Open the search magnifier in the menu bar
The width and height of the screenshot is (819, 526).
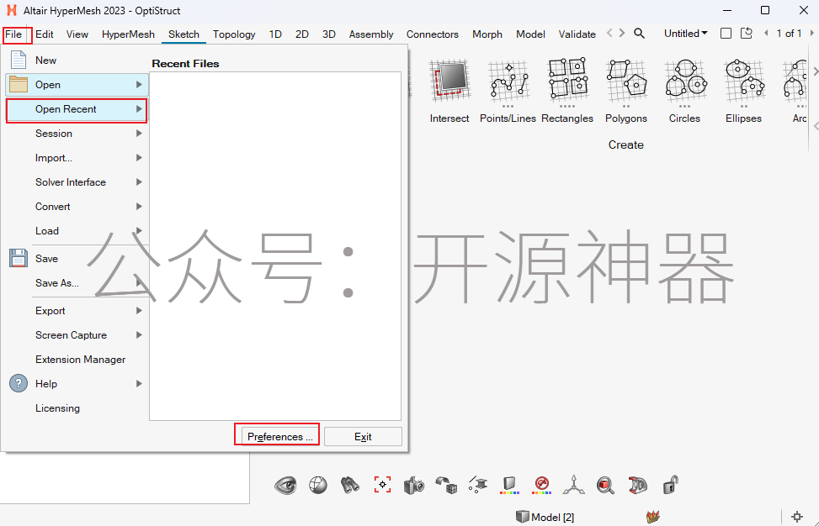point(639,34)
